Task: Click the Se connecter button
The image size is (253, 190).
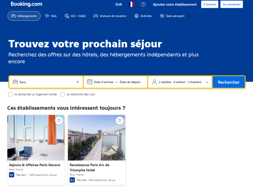Action: click(232, 4)
